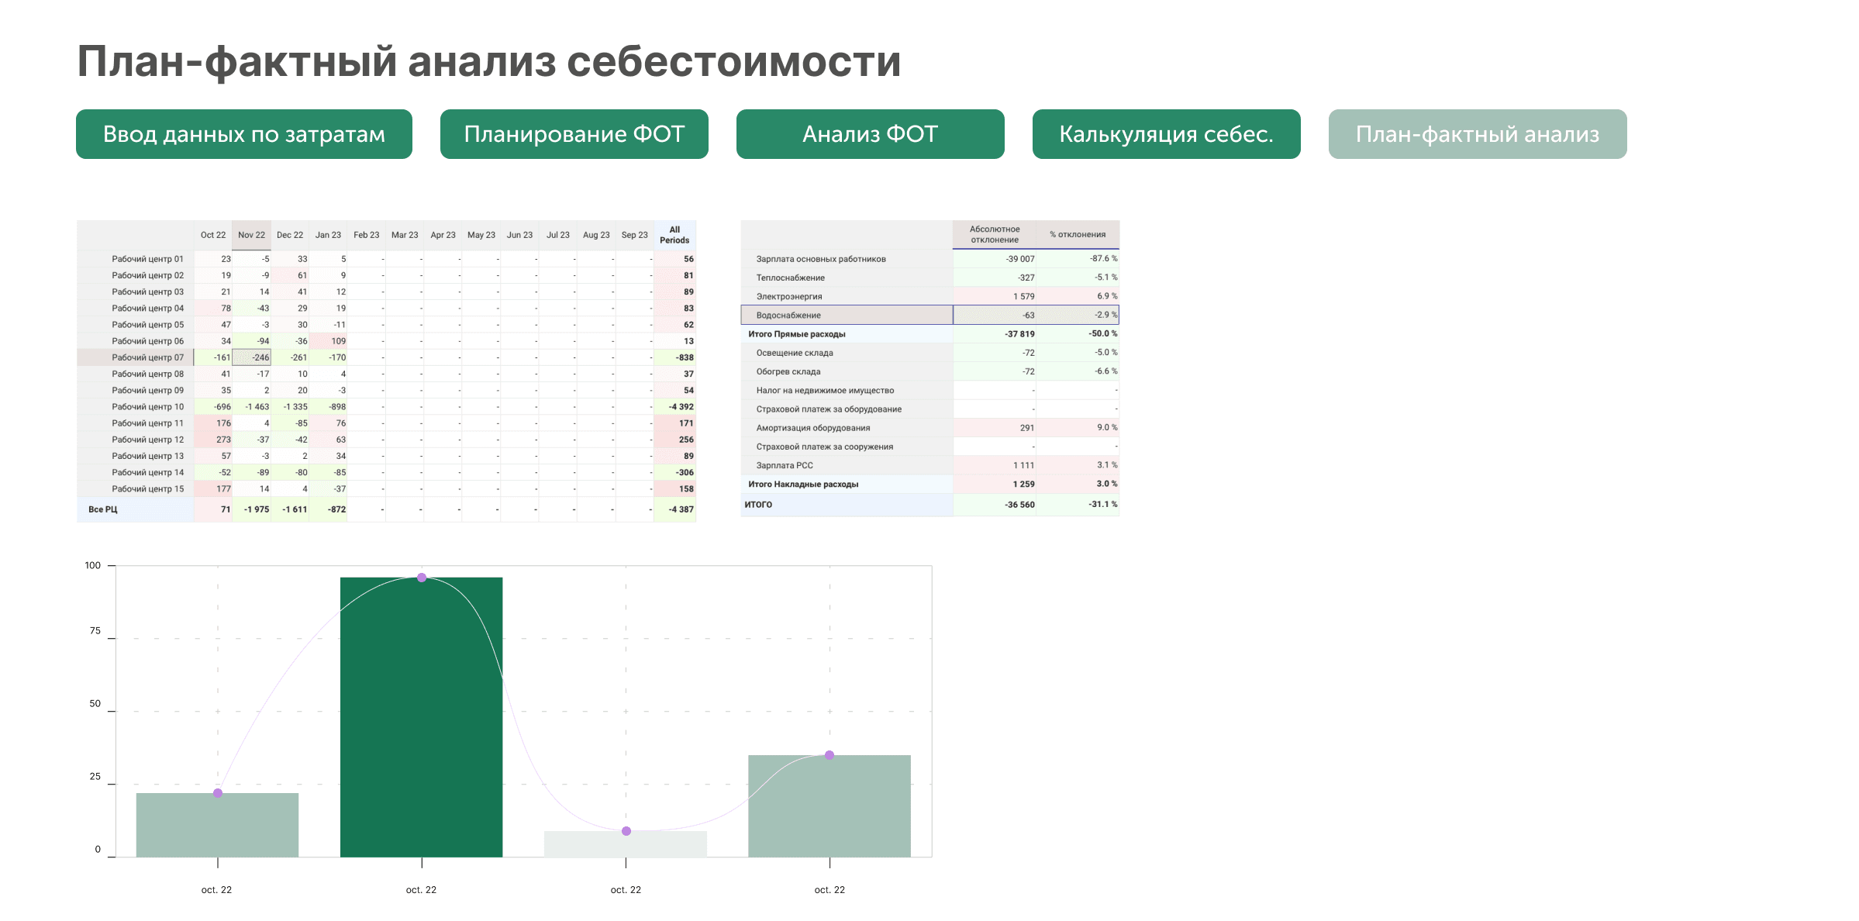Screen dimensions: 1859x921
Task: Select the "Oct 22" column header
Action: (212, 234)
